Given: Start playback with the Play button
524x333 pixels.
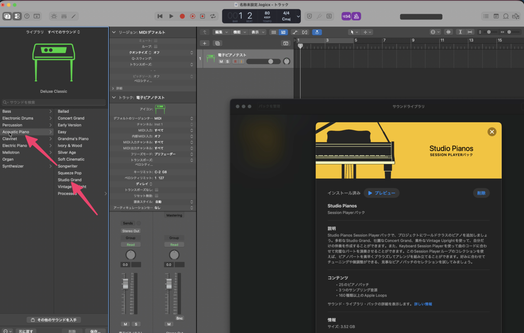Looking at the screenshot, I should [x=171, y=16].
